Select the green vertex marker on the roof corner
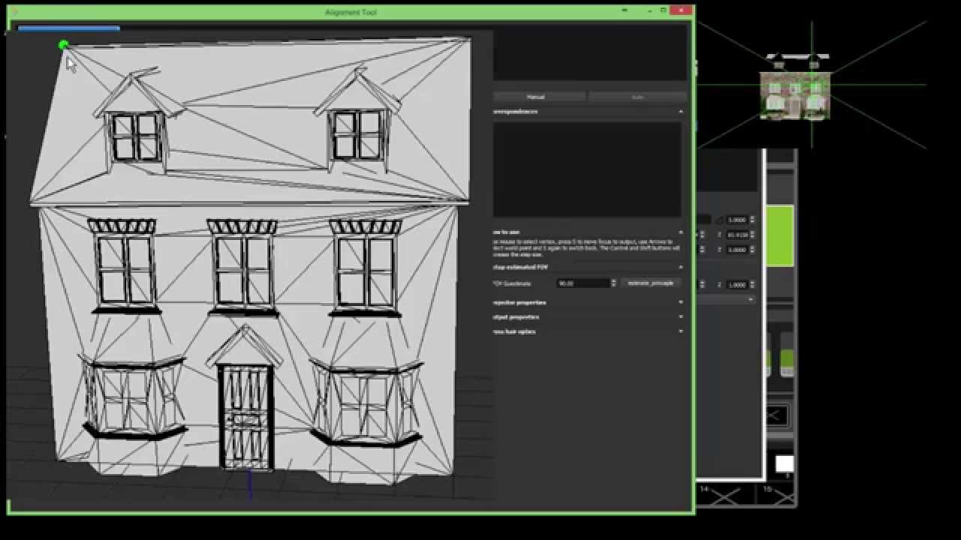Image resolution: width=961 pixels, height=540 pixels. click(x=63, y=46)
